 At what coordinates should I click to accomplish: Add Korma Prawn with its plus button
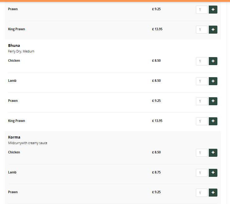point(213,193)
